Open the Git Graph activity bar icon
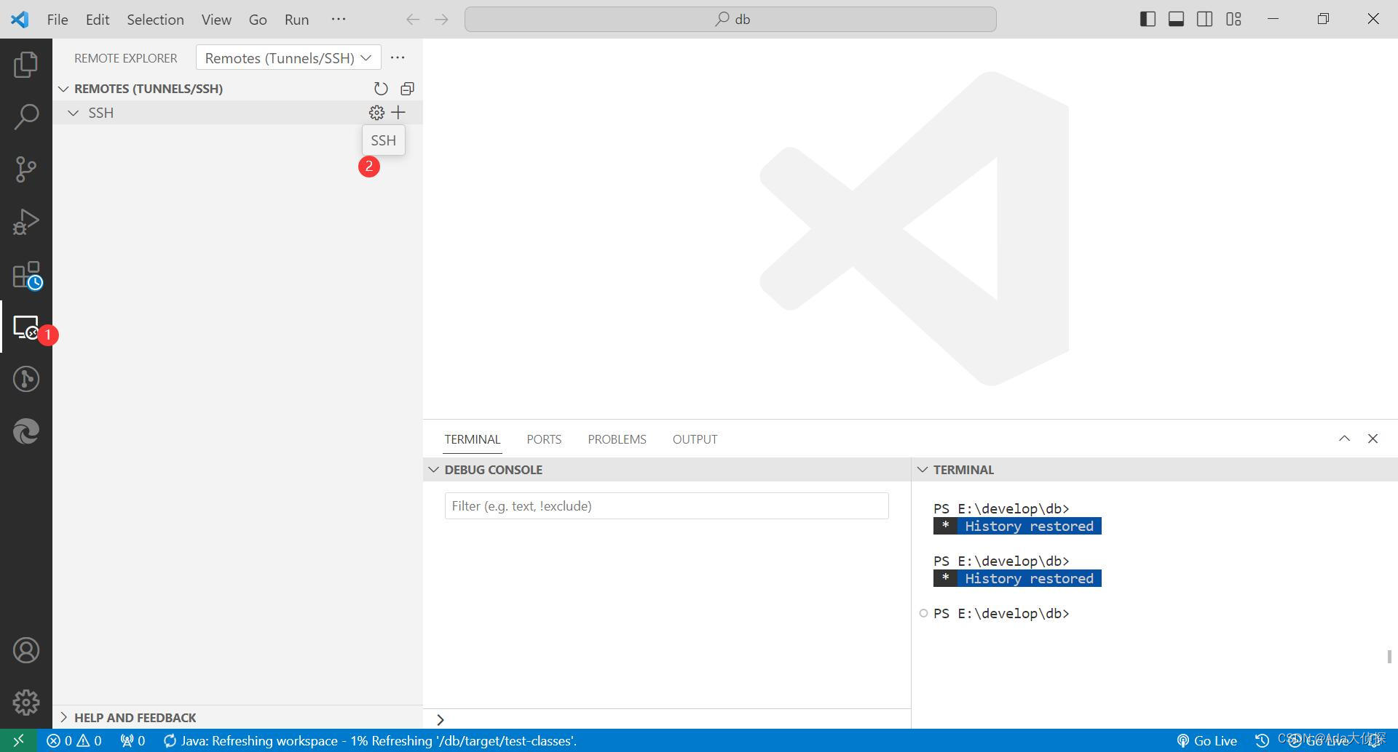 pyautogui.click(x=26, y=379)
